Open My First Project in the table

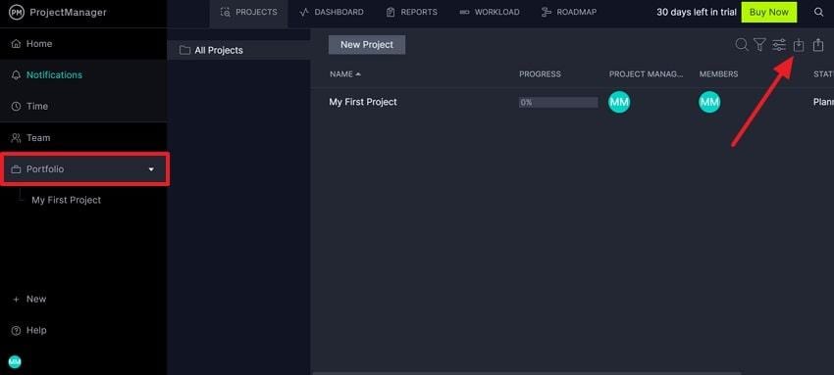363,102
